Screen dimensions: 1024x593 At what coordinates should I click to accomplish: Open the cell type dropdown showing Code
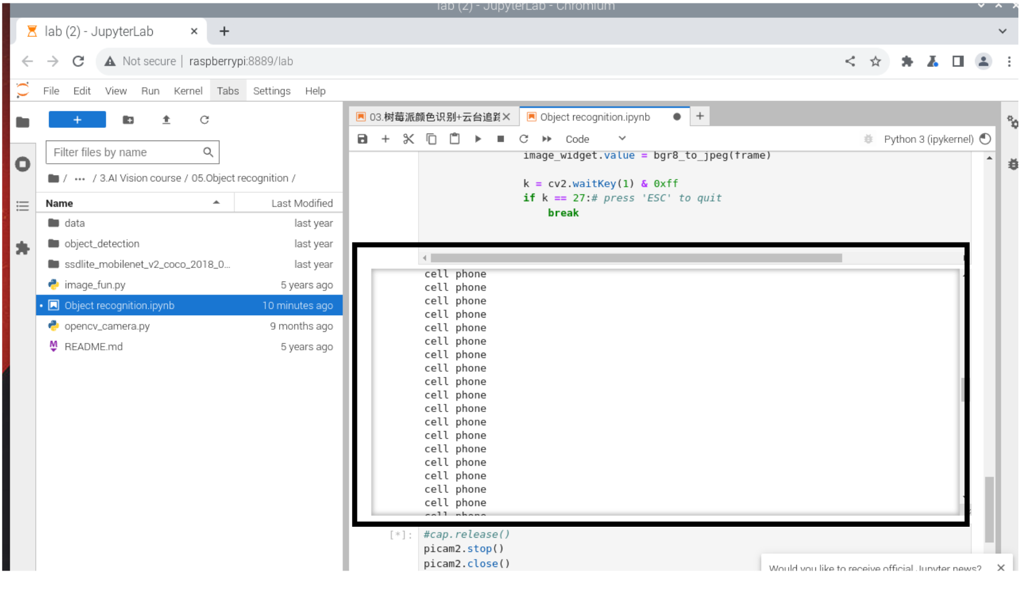(x=597, y=138)
